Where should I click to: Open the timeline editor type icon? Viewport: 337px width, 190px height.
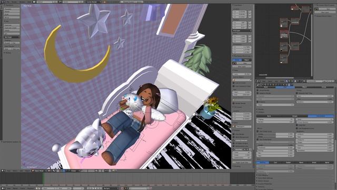pos(3,188)
